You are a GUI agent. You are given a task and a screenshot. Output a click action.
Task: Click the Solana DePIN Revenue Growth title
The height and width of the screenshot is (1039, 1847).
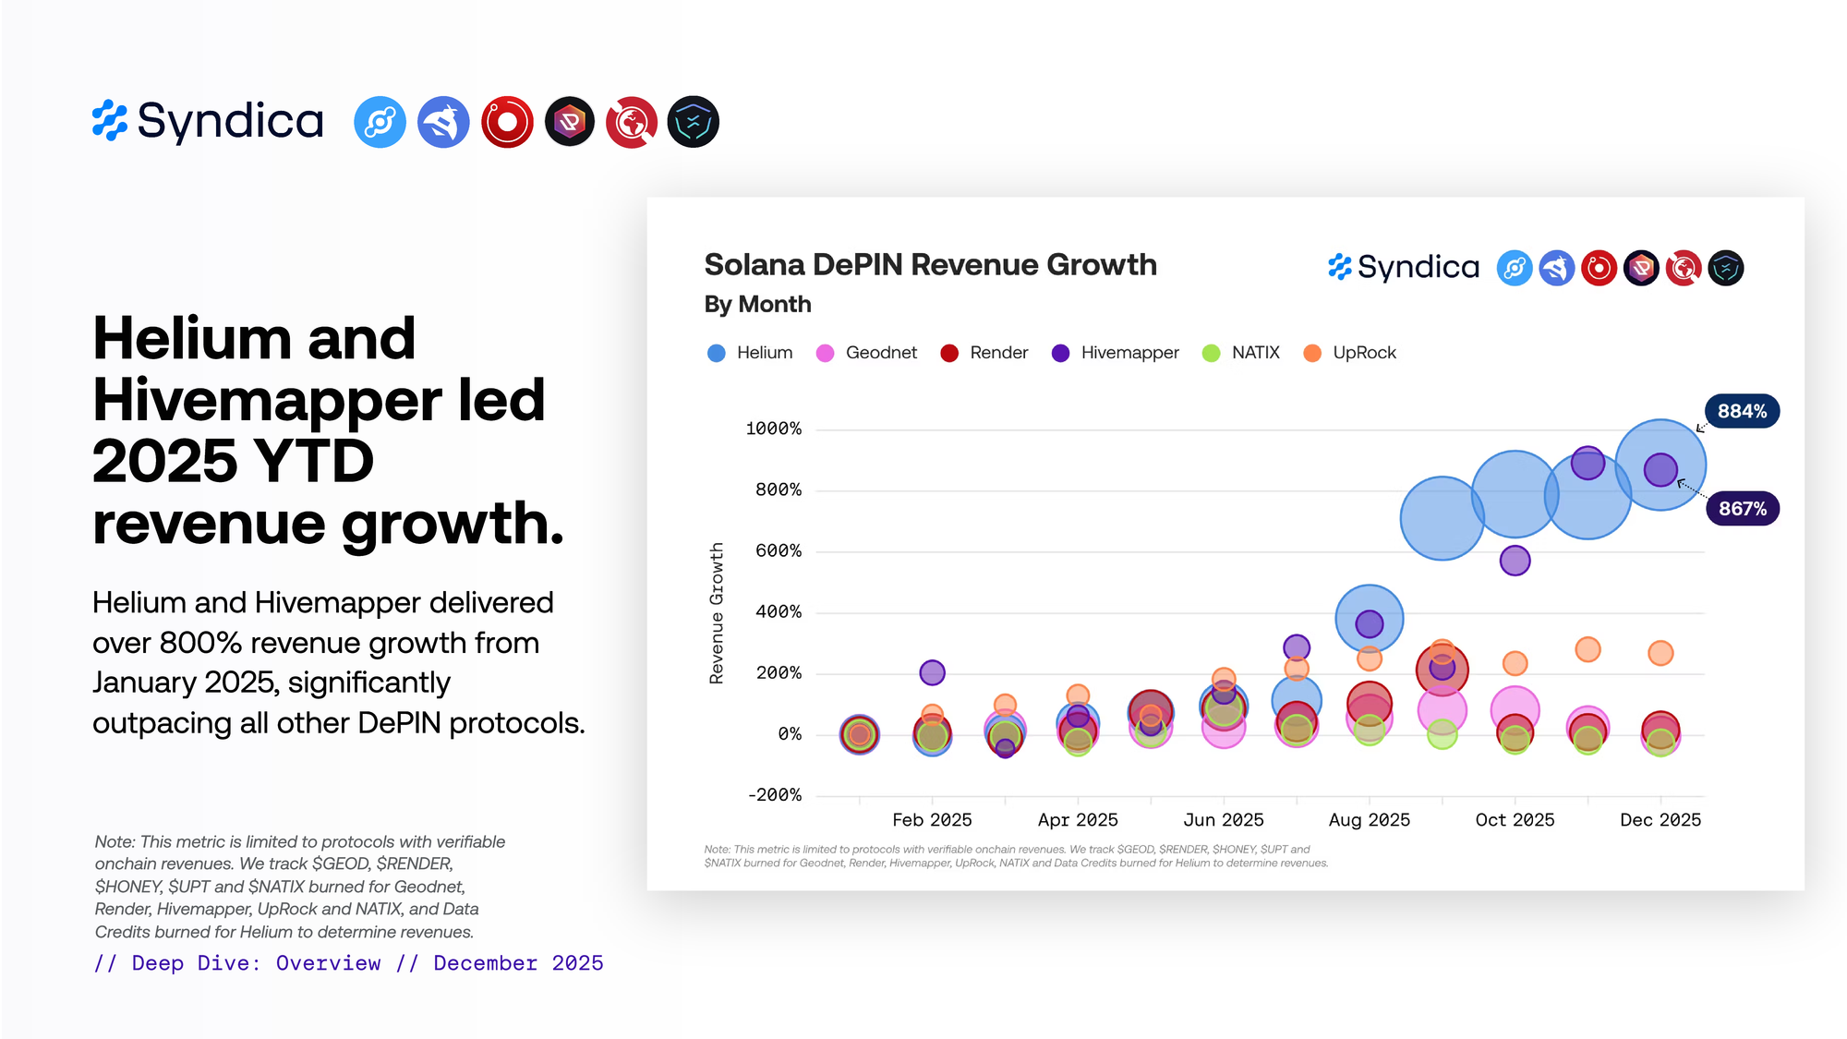coord(930,265)
